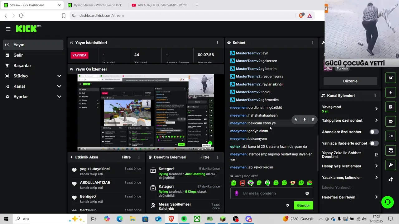Click the Bir mesaj gönderin input field
Screen dimensions: 399x224
tap(272, 193)
